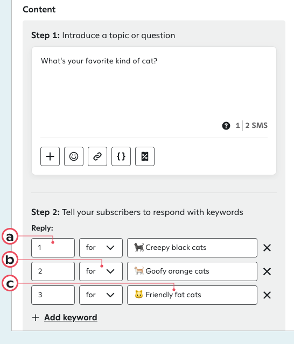
Task: Edit the keyword field containing 3
Action: point(53,295)
